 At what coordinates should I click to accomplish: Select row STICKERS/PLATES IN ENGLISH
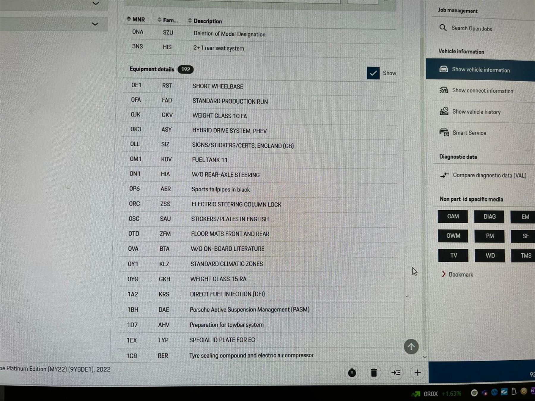258,219
